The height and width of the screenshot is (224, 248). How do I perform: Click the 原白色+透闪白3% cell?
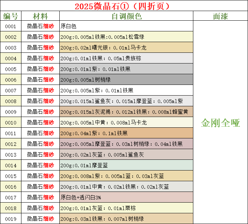(126, 197)
